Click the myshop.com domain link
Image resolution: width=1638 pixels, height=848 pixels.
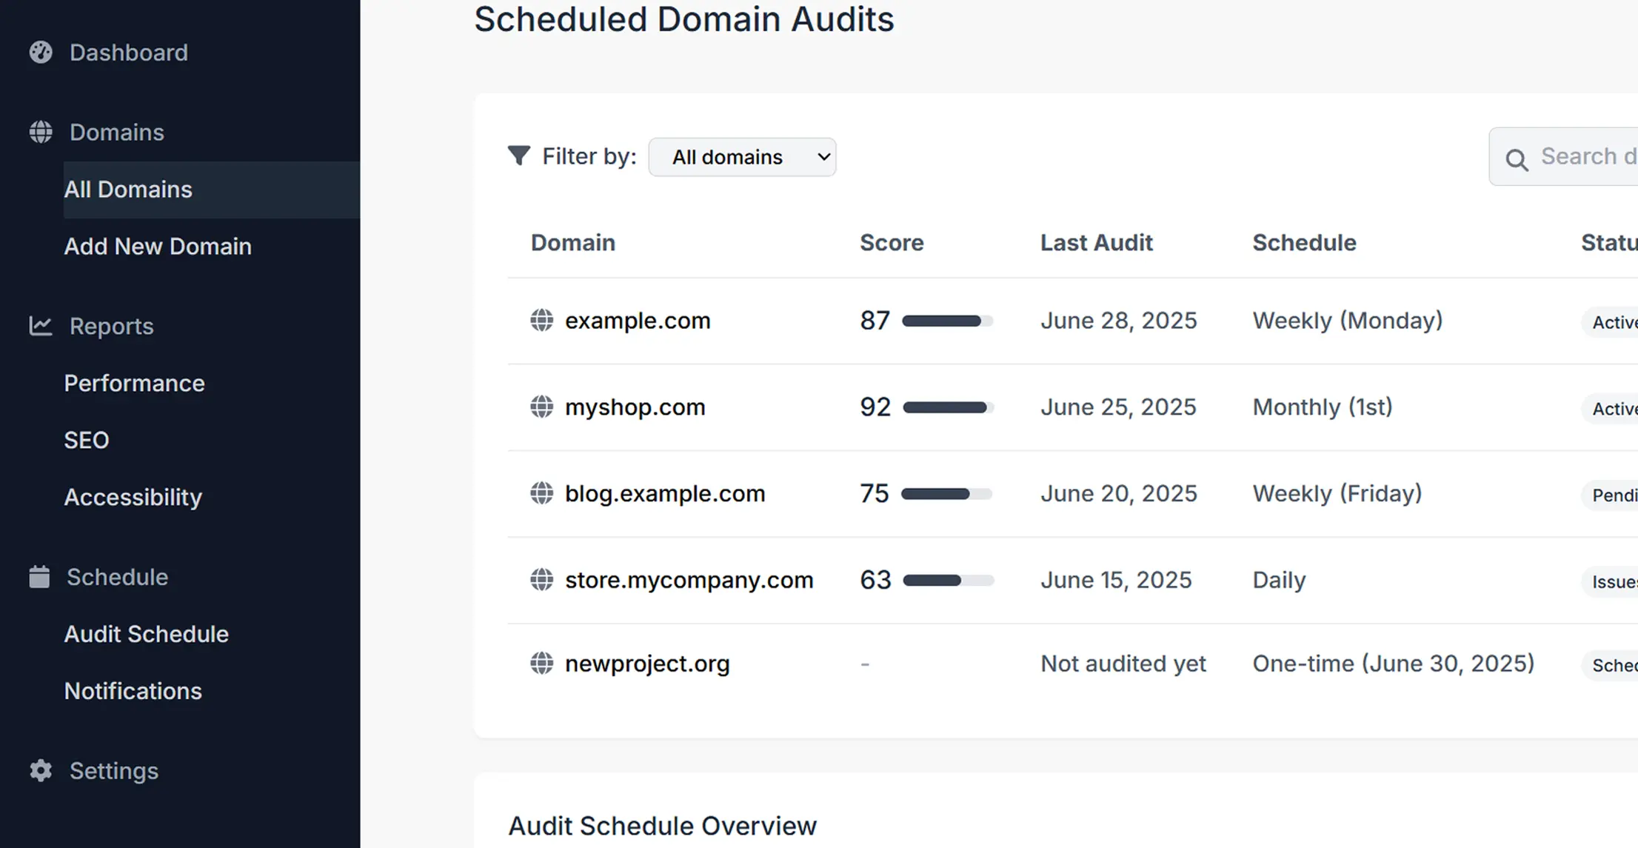point(635,407)
